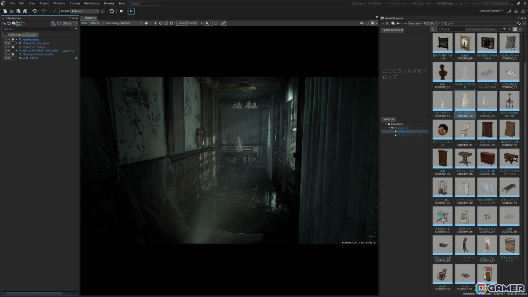Viewport: 528px width, 297px height.
Task: Switch to the Runtime tab
Action: point(90,18)
